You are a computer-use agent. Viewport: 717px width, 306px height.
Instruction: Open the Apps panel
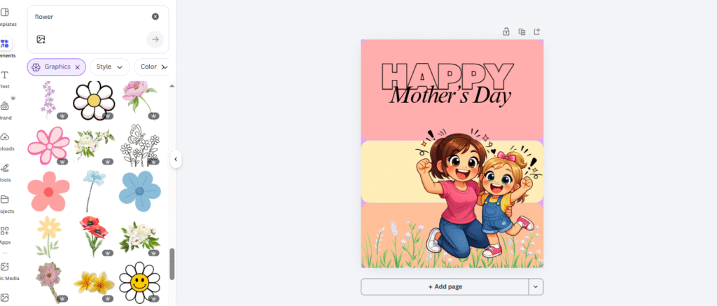coord(5,234)
